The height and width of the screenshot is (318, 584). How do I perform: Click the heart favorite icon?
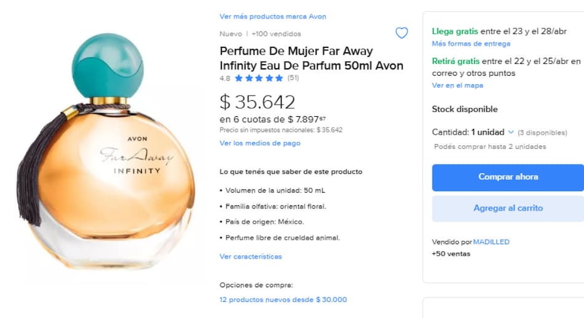(x=401, y=33)
